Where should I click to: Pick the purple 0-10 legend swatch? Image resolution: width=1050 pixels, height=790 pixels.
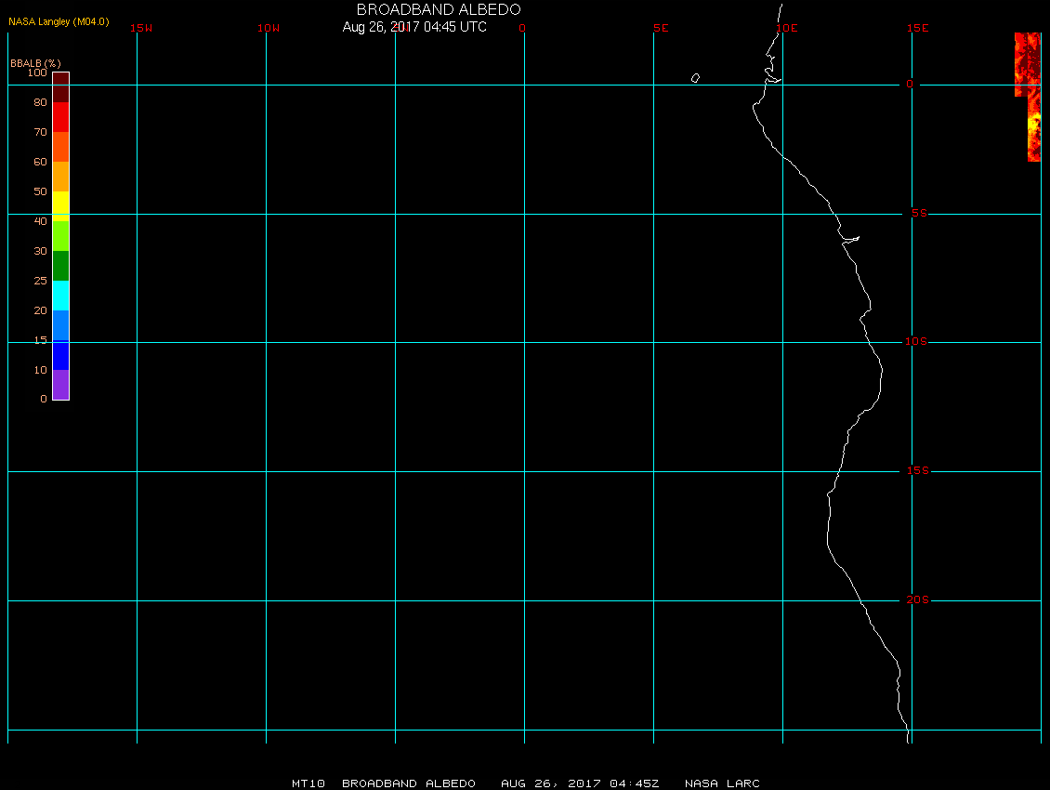click(61, 385)
